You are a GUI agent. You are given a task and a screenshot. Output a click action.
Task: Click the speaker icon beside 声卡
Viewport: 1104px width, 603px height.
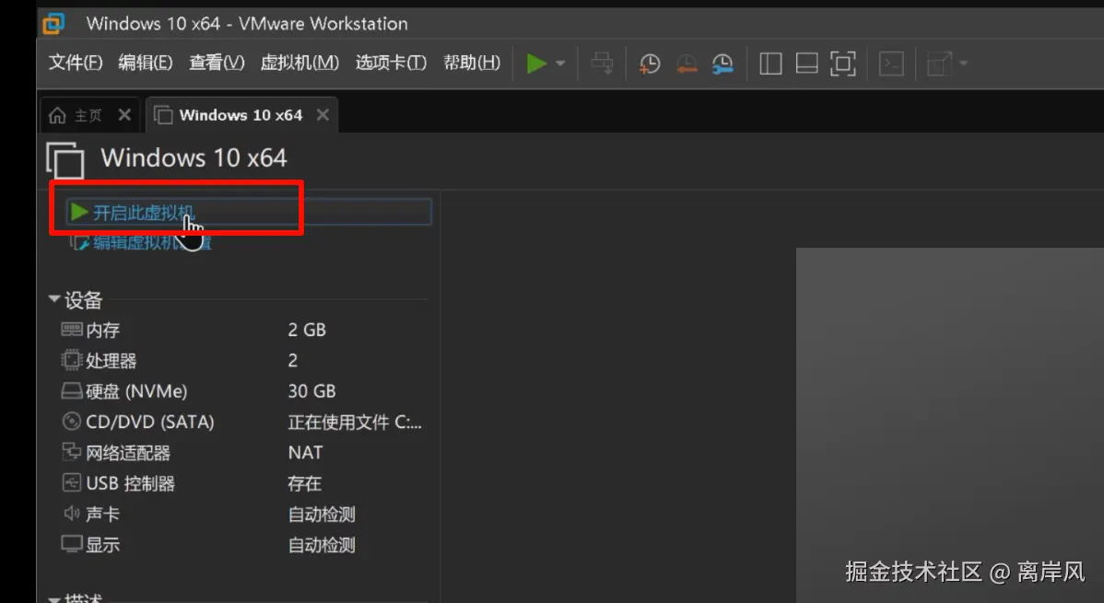72,514
